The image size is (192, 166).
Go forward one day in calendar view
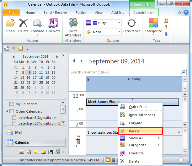82,61
